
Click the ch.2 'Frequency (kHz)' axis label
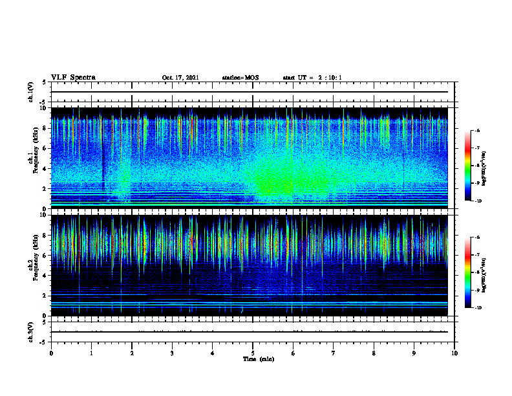coord(36,258)
